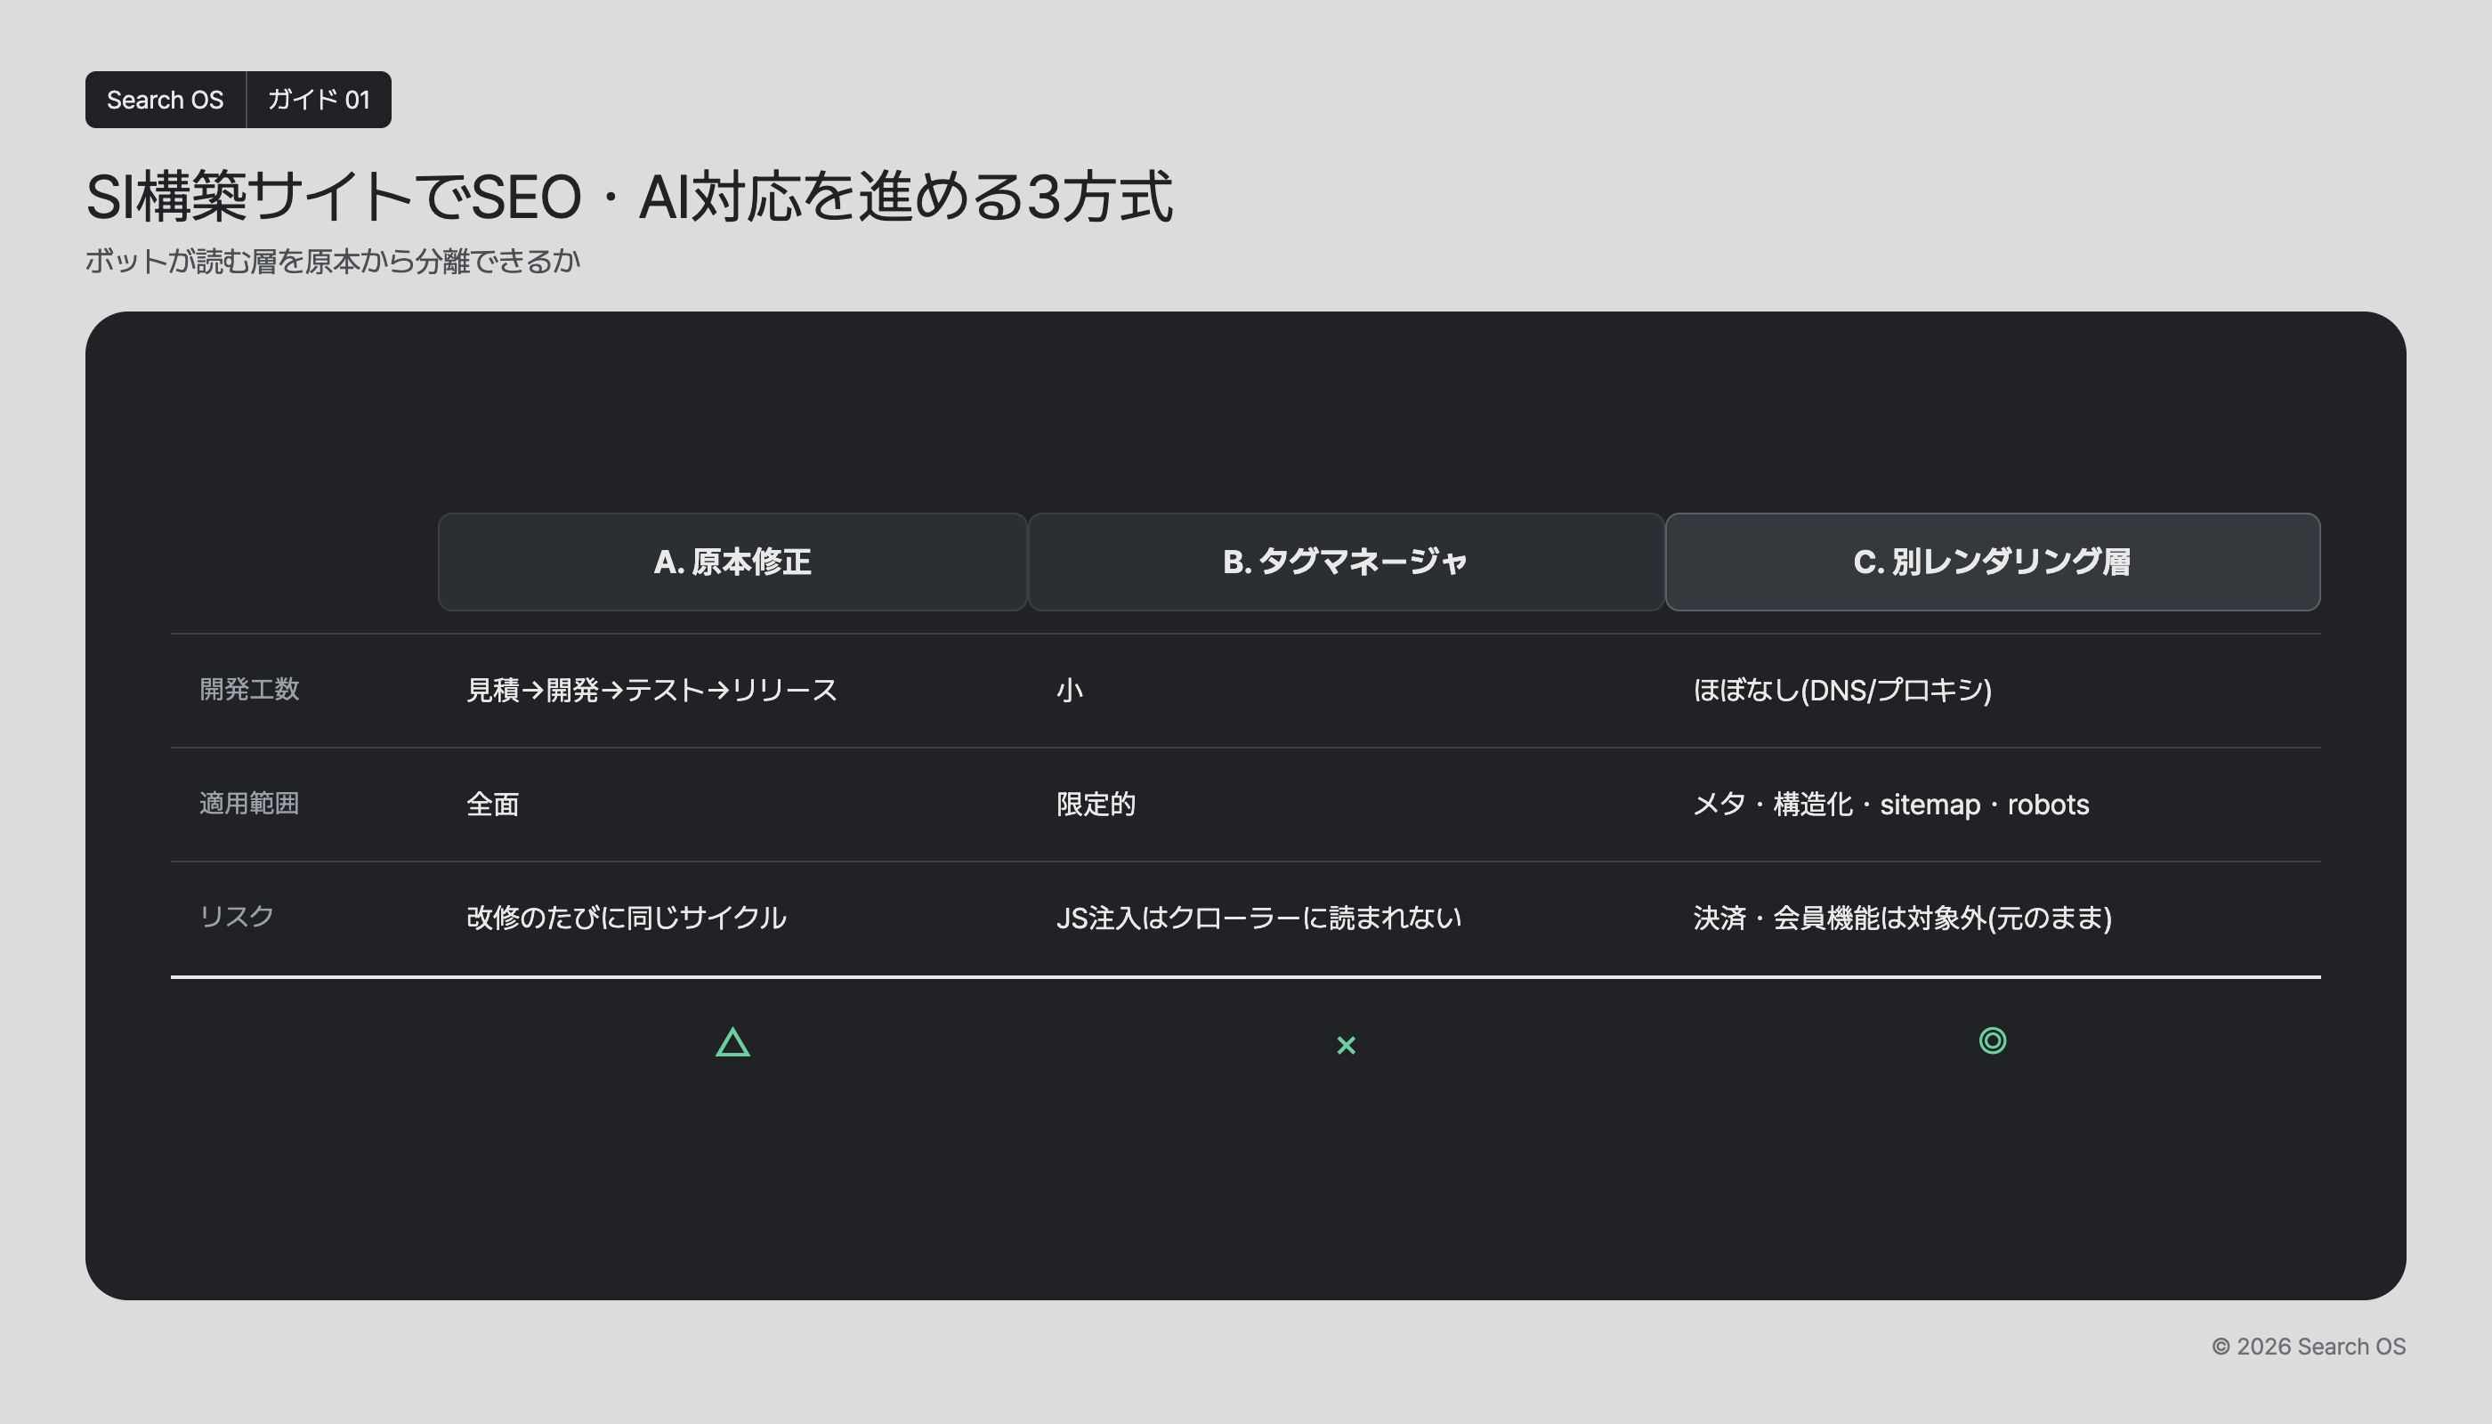Click the subtitle ボットが読む層を原本から分離できるか
The height and width of the screenshot is (1424, 2492).
click(333, 261)
